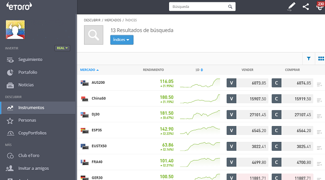The width and height of the screenshot is (325, 180).
Task: Add ESP35 to watchlist
Action: (x=319, y=132)
